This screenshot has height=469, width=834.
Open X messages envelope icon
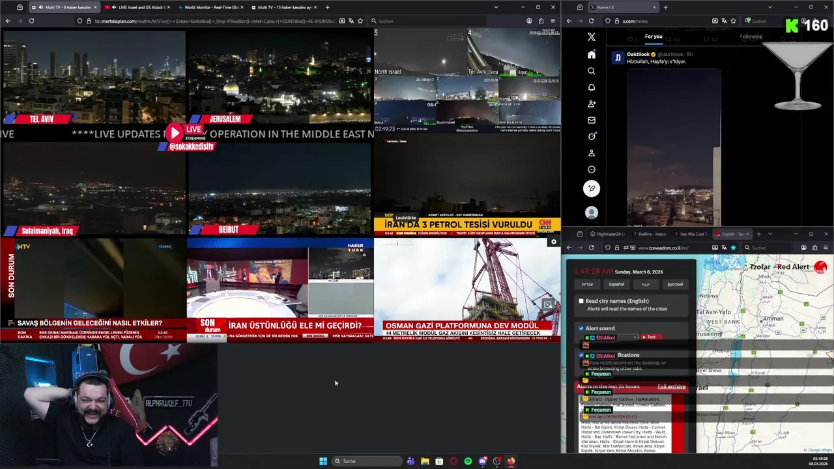pos(592,120)
